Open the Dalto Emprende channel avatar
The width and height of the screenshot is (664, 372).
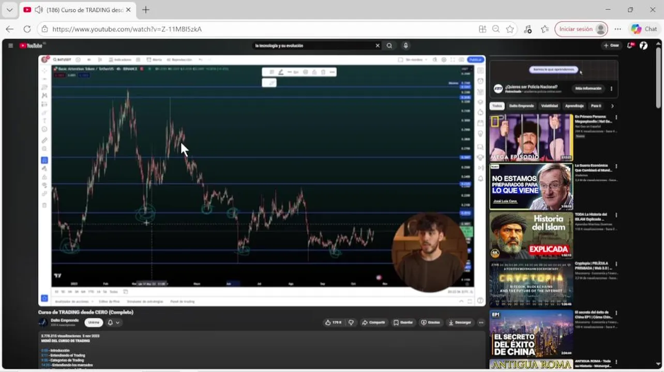click(x=43, y=322)
